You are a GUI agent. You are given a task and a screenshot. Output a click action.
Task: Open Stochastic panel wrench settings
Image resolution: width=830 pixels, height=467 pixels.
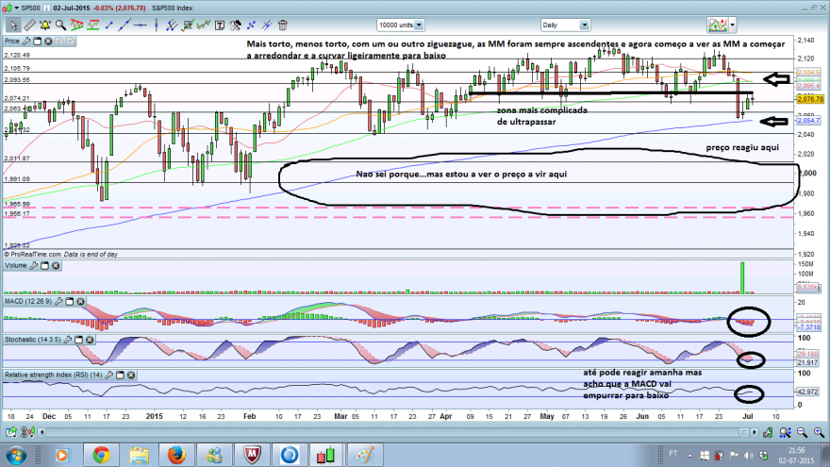tap(68, 340)
